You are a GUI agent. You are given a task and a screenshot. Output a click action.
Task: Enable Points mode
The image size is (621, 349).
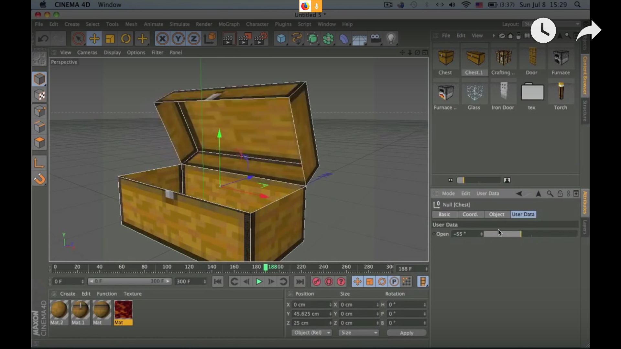click(39, 111)
